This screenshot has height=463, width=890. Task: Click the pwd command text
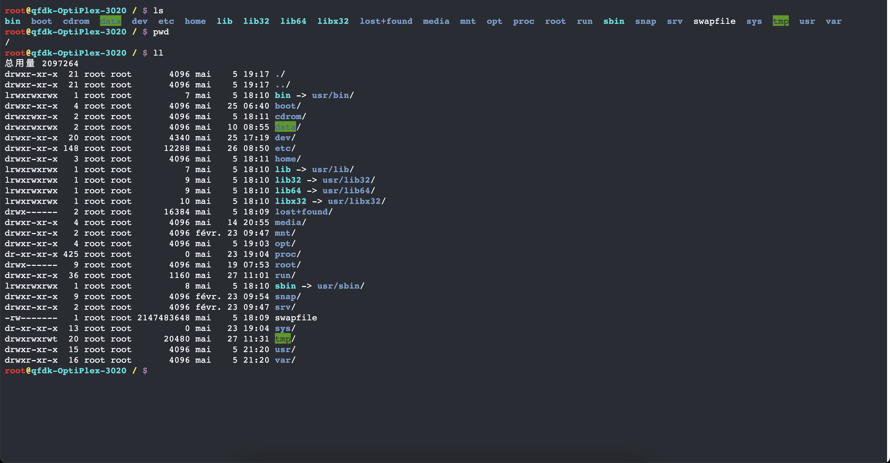coord(161,32)
